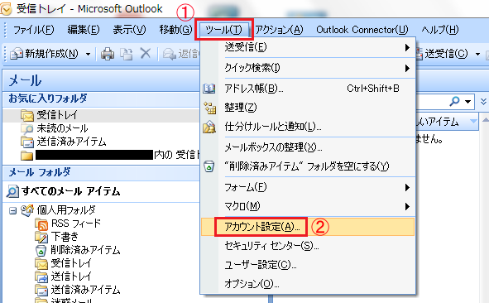Click the message list scroll-up arrow
This screenshot has width=489, height=303.
485,120
